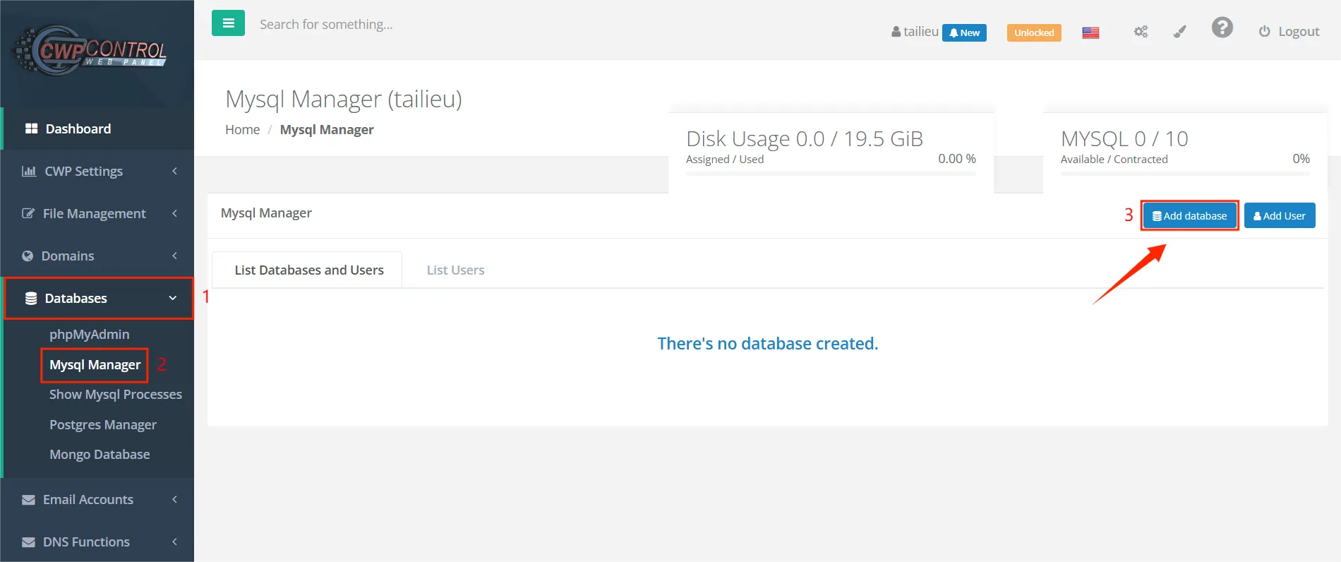Screen dimensions: 1341x562
Task: Click the 0.00 % disk usage value
Action: (957, 159)
